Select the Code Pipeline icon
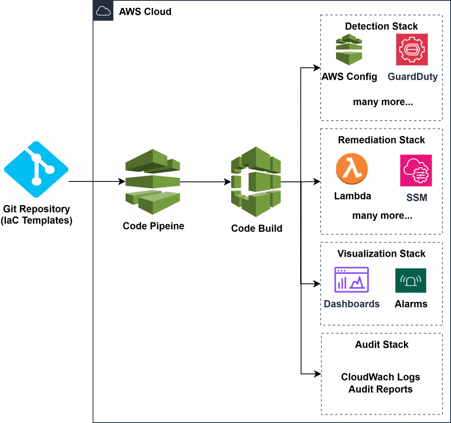Viewport: 451px width, 423px height. coord(153,181)
